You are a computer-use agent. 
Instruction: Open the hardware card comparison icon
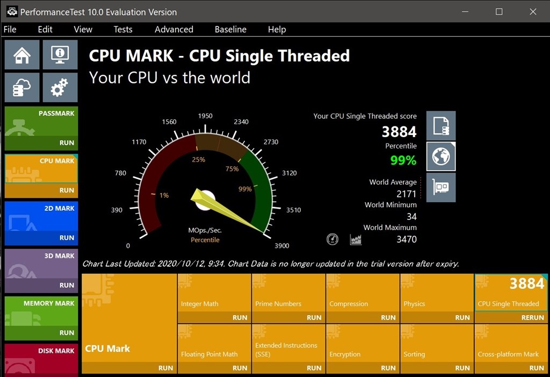coord(441,187)
